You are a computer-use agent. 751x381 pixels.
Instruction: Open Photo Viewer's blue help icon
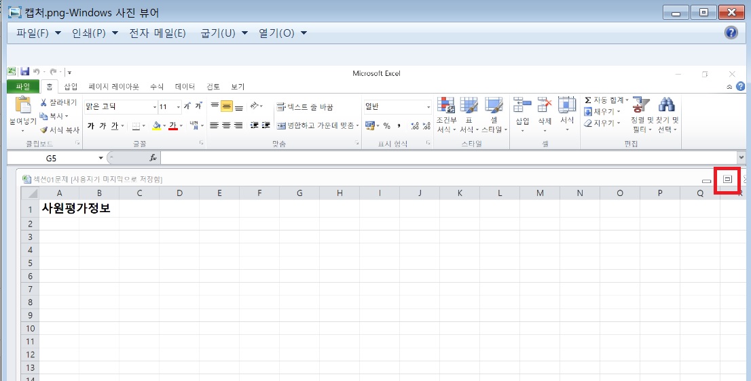coord(731,33)
